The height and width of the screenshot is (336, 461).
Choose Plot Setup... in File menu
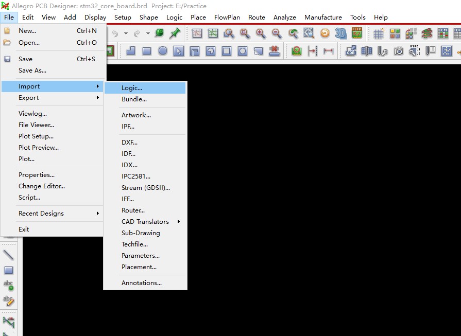coord(53,136)
